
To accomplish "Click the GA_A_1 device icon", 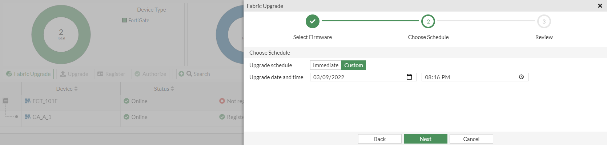I will [x=28, y=117].
